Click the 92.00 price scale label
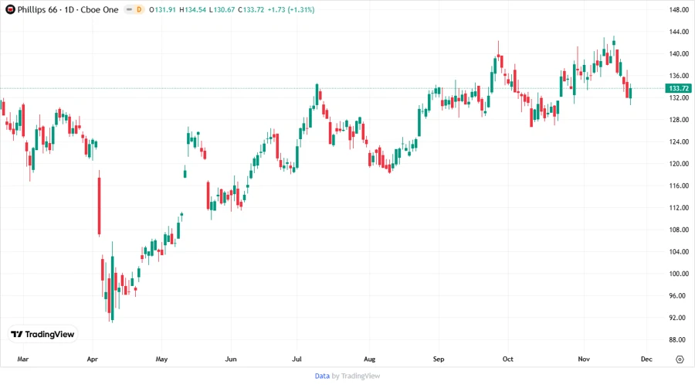 tap(679, 318)
